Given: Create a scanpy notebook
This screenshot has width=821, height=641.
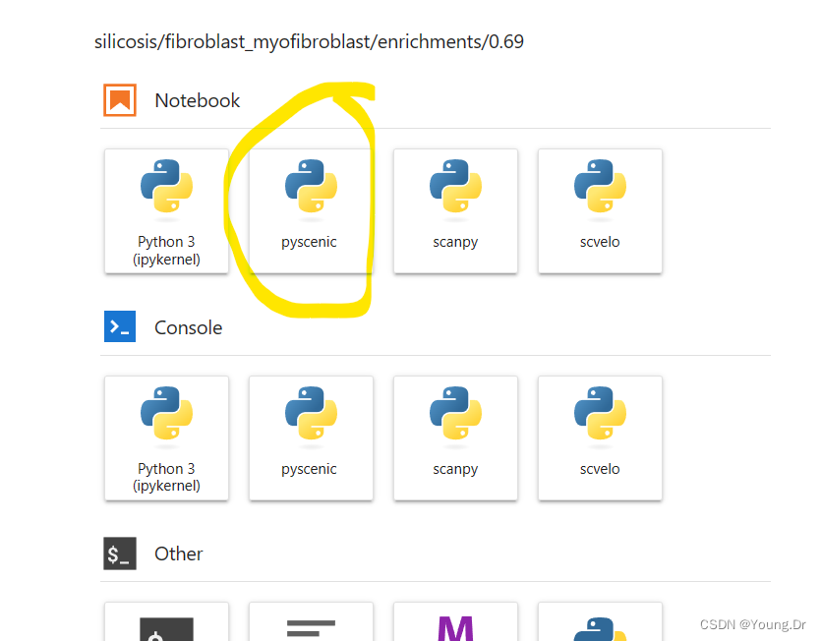Looking at the screenshot, I should click(455, 211).
